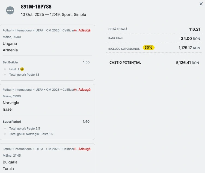205x173 pixels.
Task: Open the Norvegia team name
Action: (x=11, y=103)
